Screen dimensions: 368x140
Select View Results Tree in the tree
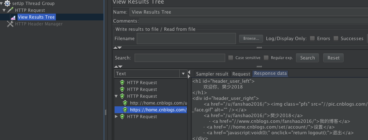(x=37, y=17)
